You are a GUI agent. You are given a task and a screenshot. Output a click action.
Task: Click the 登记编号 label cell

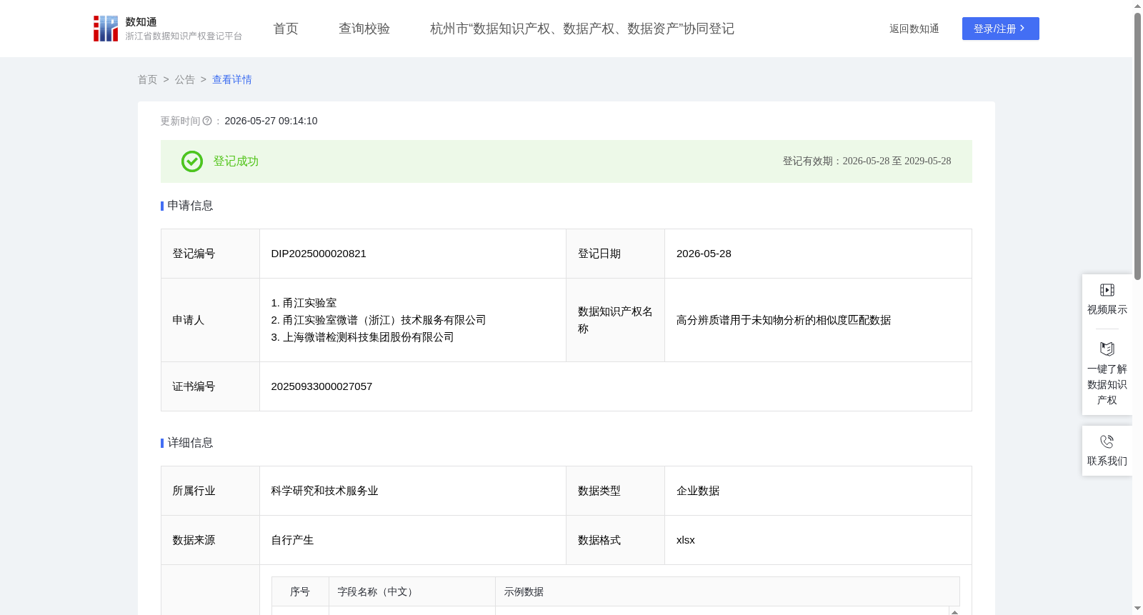click(211, 254)
